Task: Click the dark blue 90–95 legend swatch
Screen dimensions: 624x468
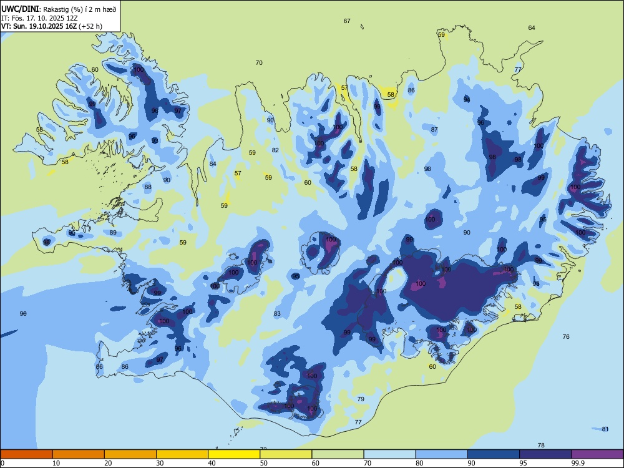Action: (494, 454)
